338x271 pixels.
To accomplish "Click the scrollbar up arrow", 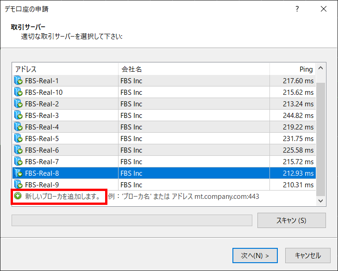I will pyautogui.click(x=321, y=68).
